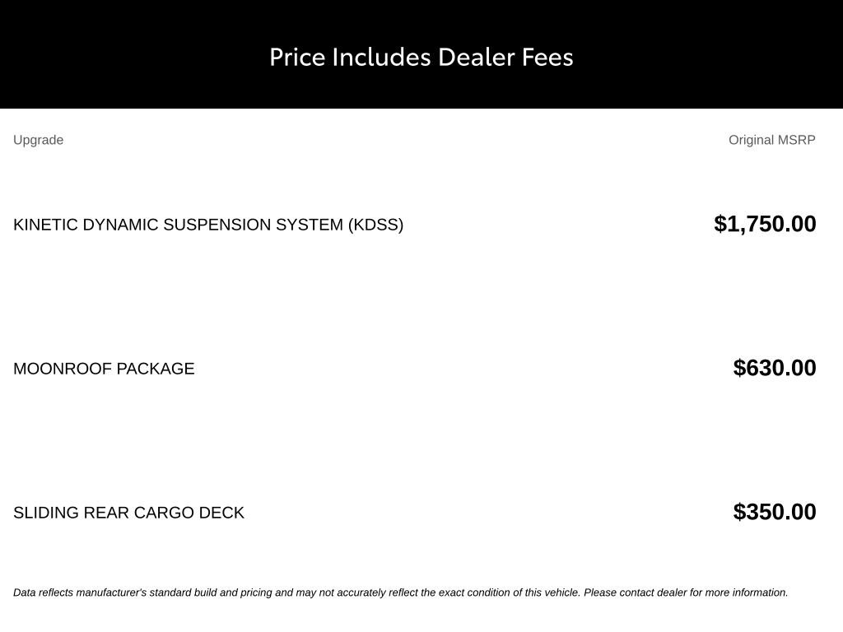Screen dimensions: 843x632
Task: Click the word Price in the banner
Action: 297,58
